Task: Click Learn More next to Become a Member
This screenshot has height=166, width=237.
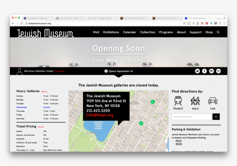Action: 60,71
